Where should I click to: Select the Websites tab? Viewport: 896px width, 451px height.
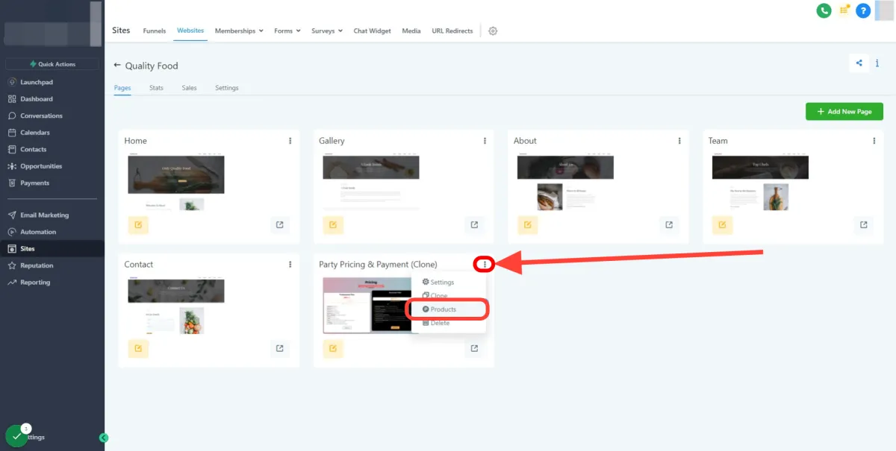(190, 31)
